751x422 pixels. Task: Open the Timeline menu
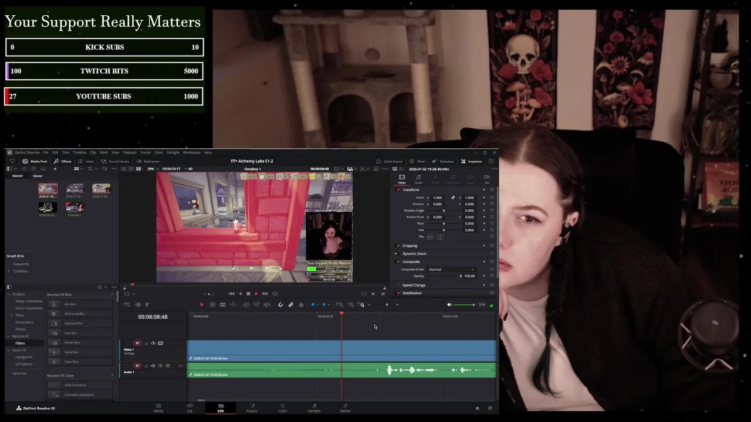click(x=79, y=152)
